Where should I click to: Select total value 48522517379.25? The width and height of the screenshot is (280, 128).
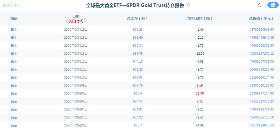tap(262, 101)
